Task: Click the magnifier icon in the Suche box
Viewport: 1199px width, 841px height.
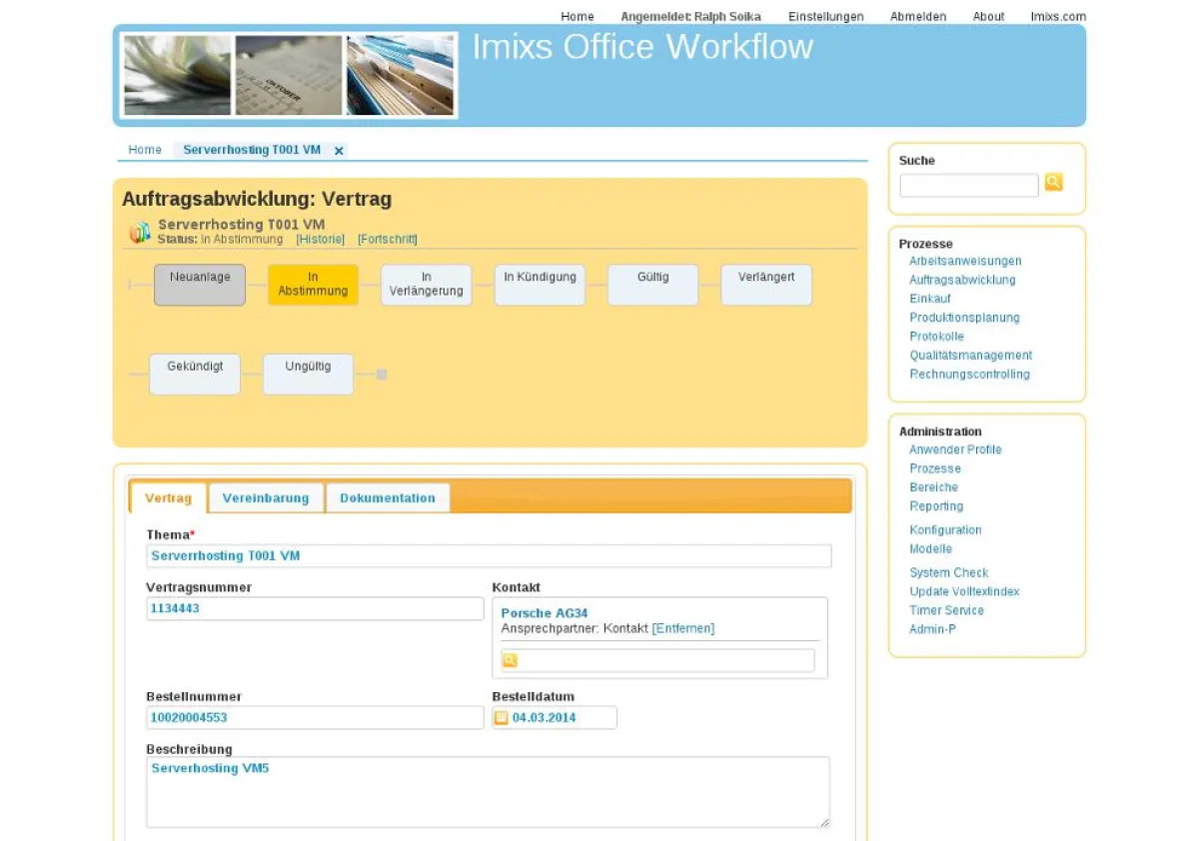Action: [x=1054, y=185]
